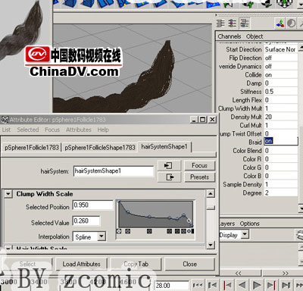Click the Focus button
Viewport: 303px width, 291px height.
point(199,165)
